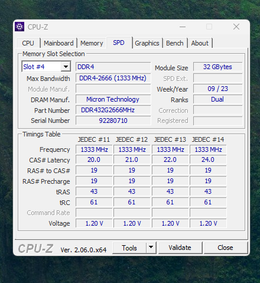The height and width of the screenshot is (283, 260).
Task: Click the empty JEDEC #12 Command Rate cell
Action: click(x=132, y=213)
